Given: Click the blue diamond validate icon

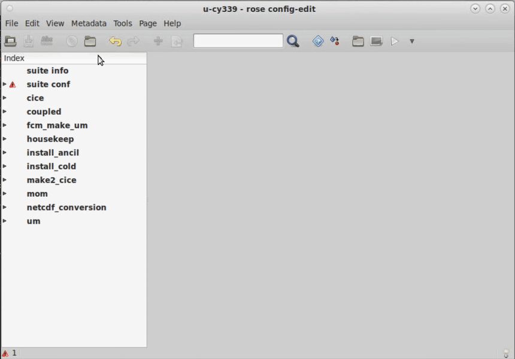Looking at the screenshot, I should pyautogui.click(x=318, y=41).
